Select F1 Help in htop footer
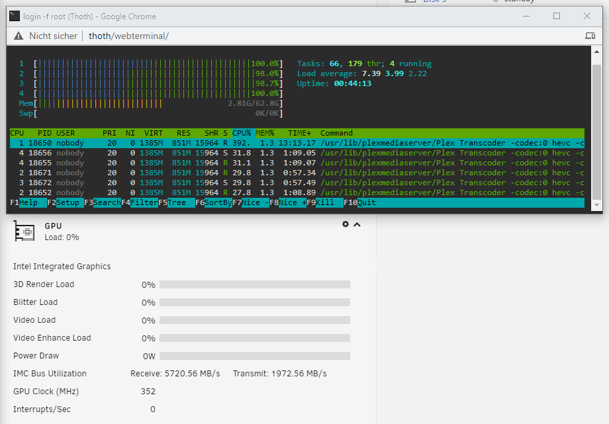The height and width of the screenshot is (424, 609). pyautogui.click(x=28, y=202)
